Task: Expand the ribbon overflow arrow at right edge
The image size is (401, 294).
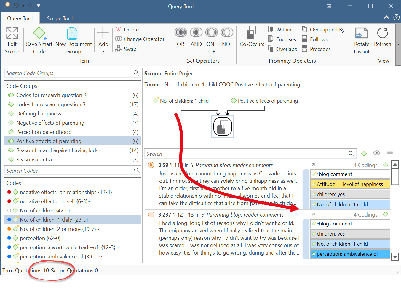Action: (x=398, y=45)
